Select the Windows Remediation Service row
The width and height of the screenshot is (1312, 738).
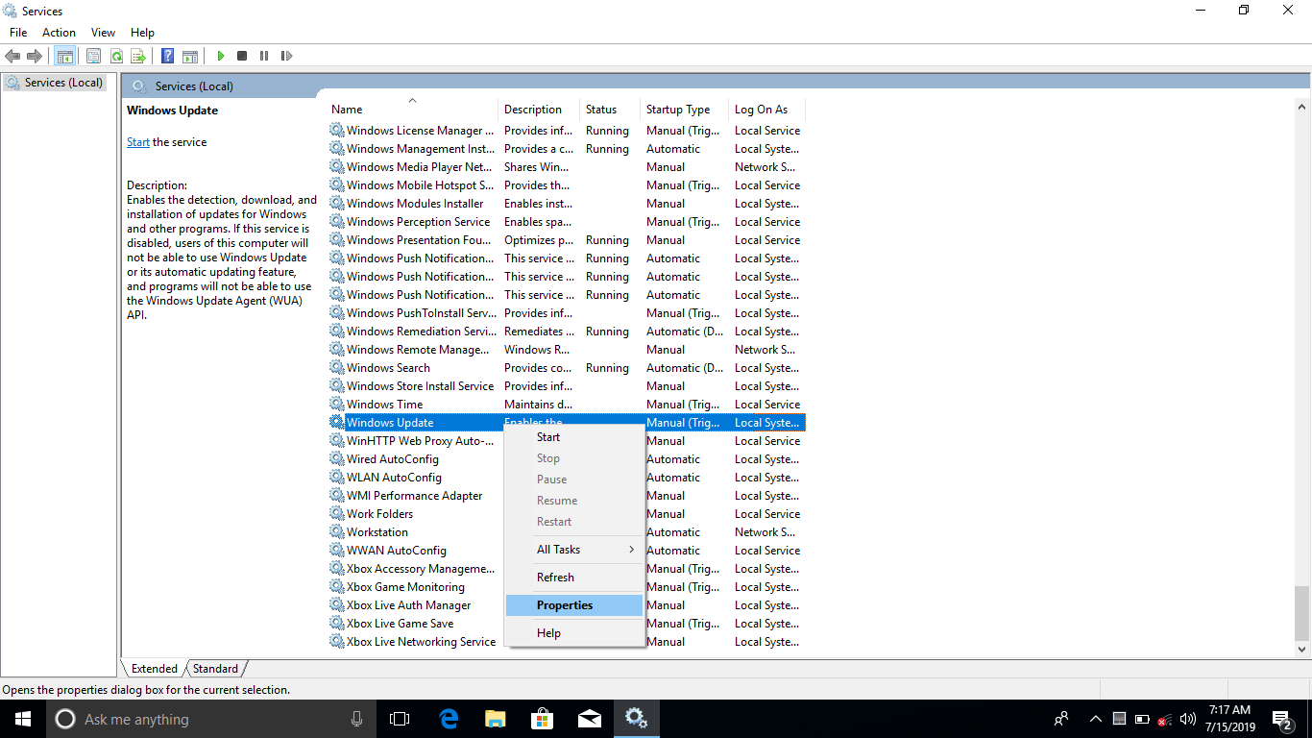[567, 332]
